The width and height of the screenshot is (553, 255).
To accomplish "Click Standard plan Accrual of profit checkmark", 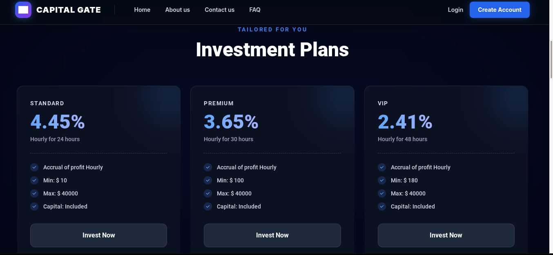I will (x=34, y=167).
